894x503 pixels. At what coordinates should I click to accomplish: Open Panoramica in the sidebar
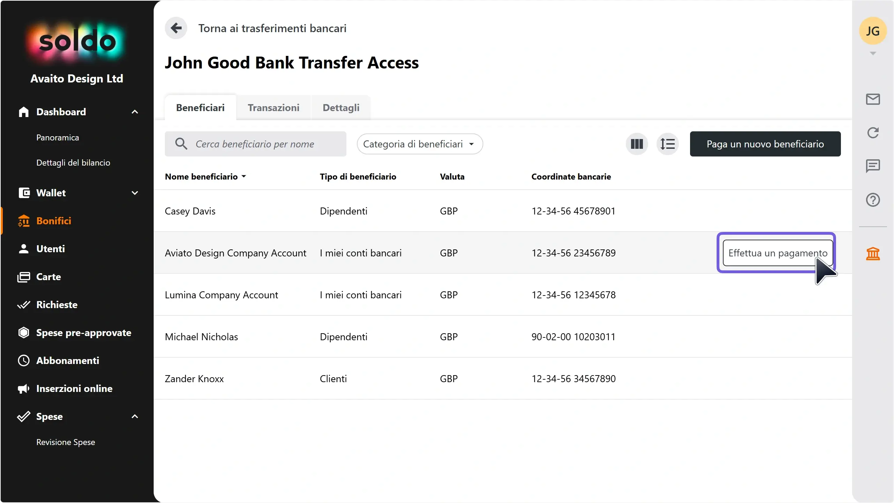(x=58, y=138)
